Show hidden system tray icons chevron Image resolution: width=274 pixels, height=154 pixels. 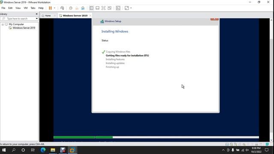click(223, 150)
